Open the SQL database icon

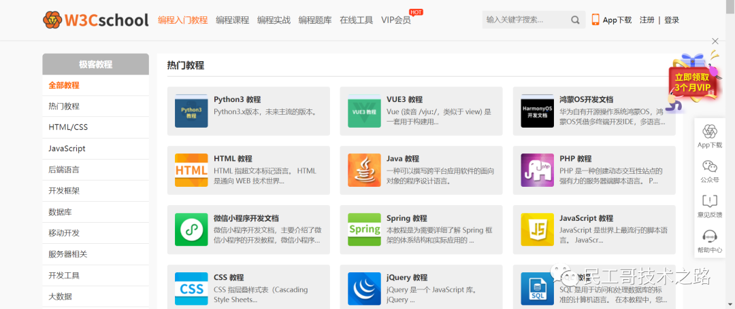click(x=537, y=289)
